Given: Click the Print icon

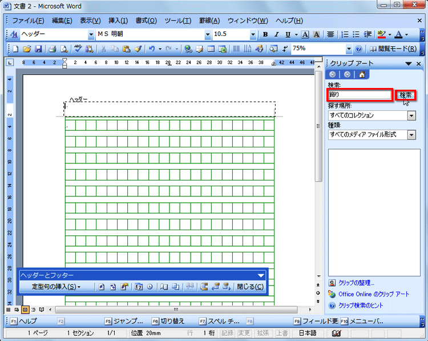Looking at the screenshot, I should pyautogui.click(x=53, y=49).
